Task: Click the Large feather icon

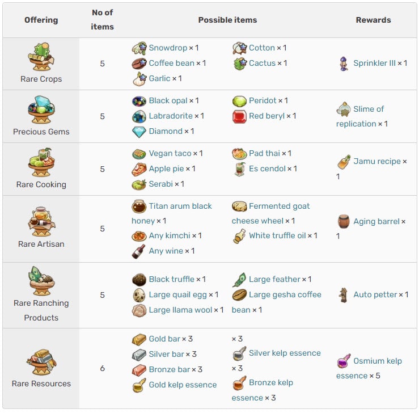Action: point(239,280)
